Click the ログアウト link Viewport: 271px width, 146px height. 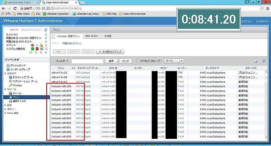click(246, 21)
